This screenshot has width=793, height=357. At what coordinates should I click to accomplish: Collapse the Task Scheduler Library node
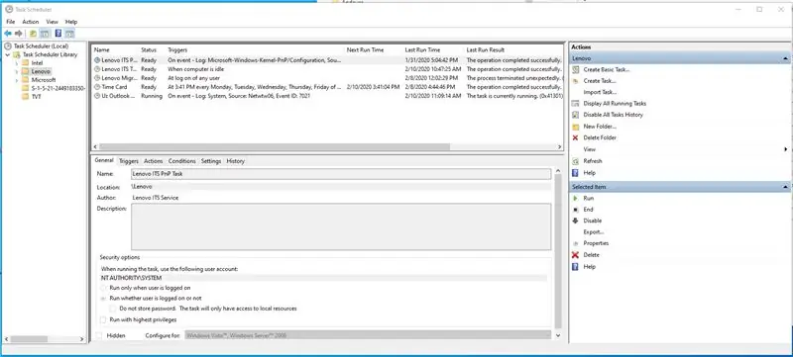8,54
